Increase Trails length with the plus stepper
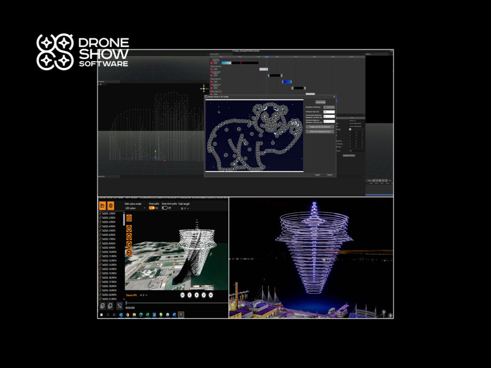Screen dimensions: 491x368 pyautogui.click(x=185, y=207)
